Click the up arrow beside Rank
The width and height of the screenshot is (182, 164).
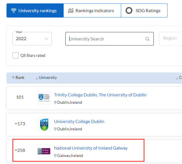click(x=13, y=78)
